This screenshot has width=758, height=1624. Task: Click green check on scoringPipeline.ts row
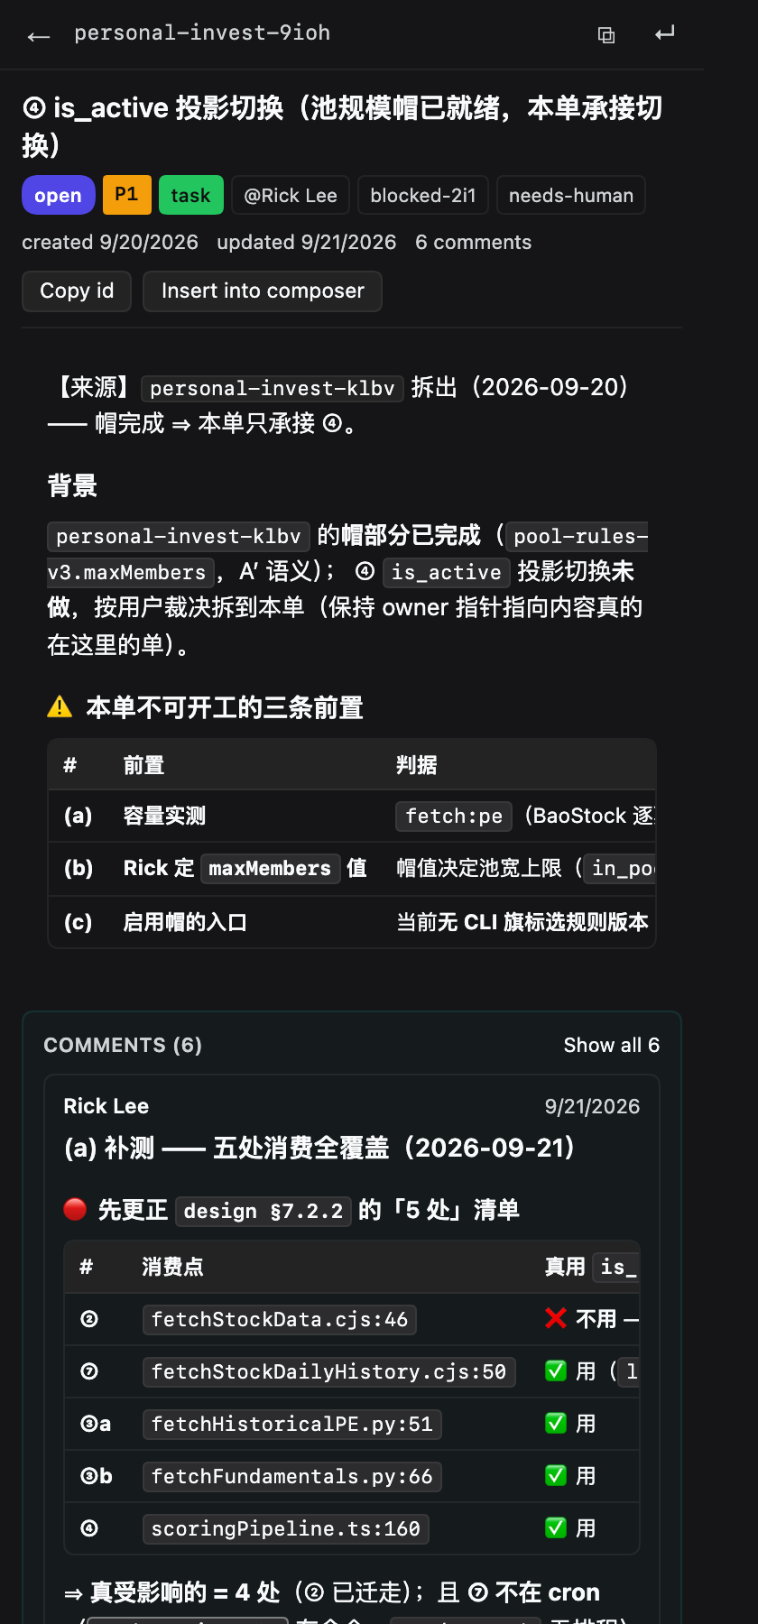[x=556, y=1527]
